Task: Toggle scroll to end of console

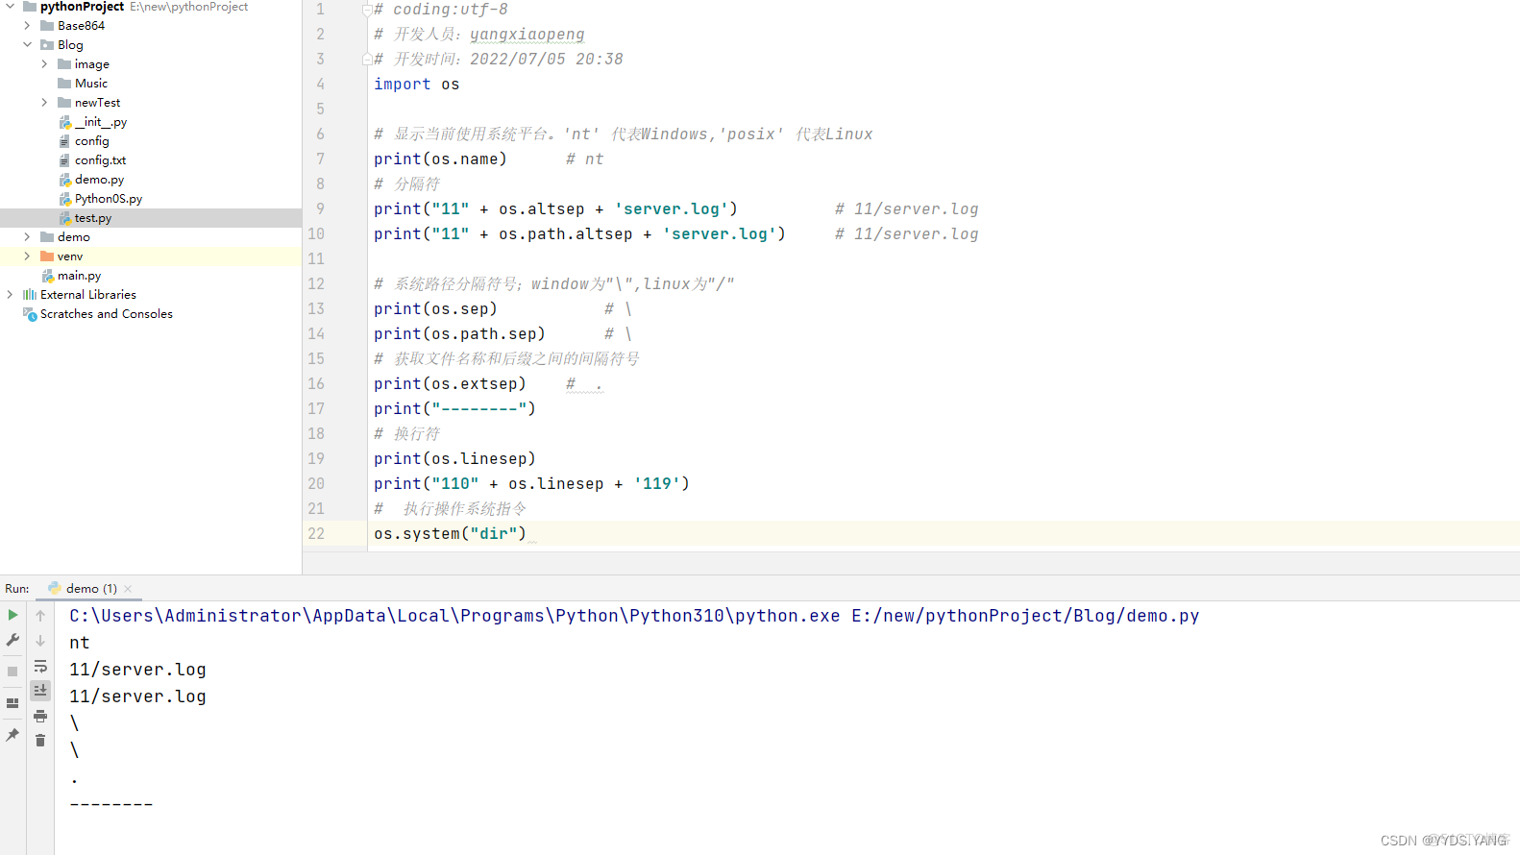Action: pyautogui.click(x=40, y=690)
